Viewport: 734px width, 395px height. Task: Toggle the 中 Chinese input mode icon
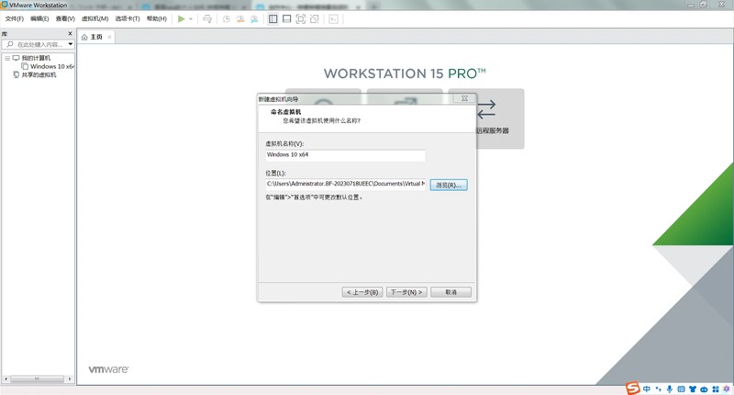tap(647, 389)
